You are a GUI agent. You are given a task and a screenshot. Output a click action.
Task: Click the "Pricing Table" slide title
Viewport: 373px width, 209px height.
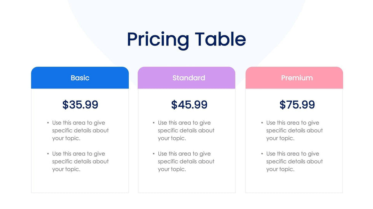[x=186, y=39]
